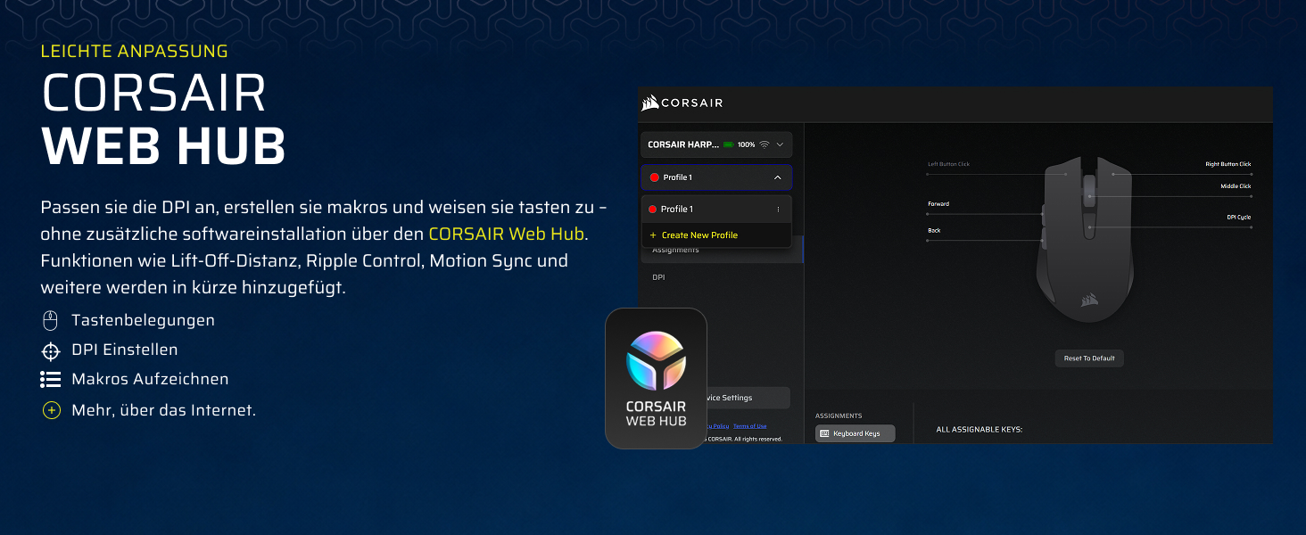
Task: Click the ALL ASSIGNABLE KEYS heading
Action: tap(979, 430)
